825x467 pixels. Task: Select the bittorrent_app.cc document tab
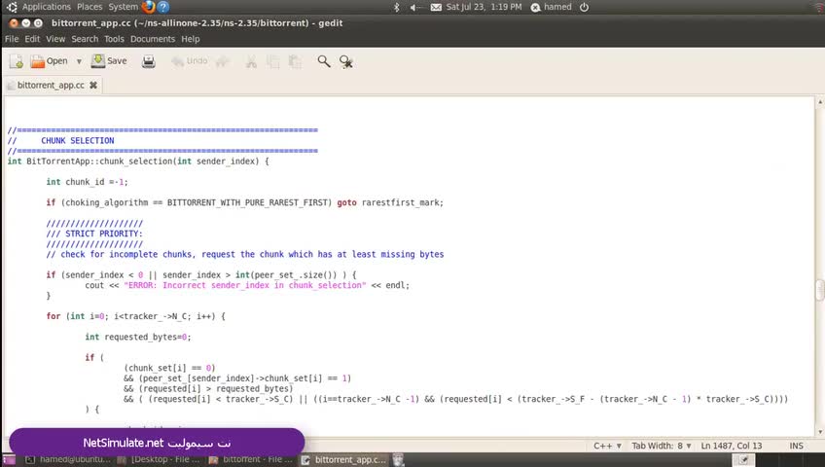pyautogui.click(x=51, y=86)
